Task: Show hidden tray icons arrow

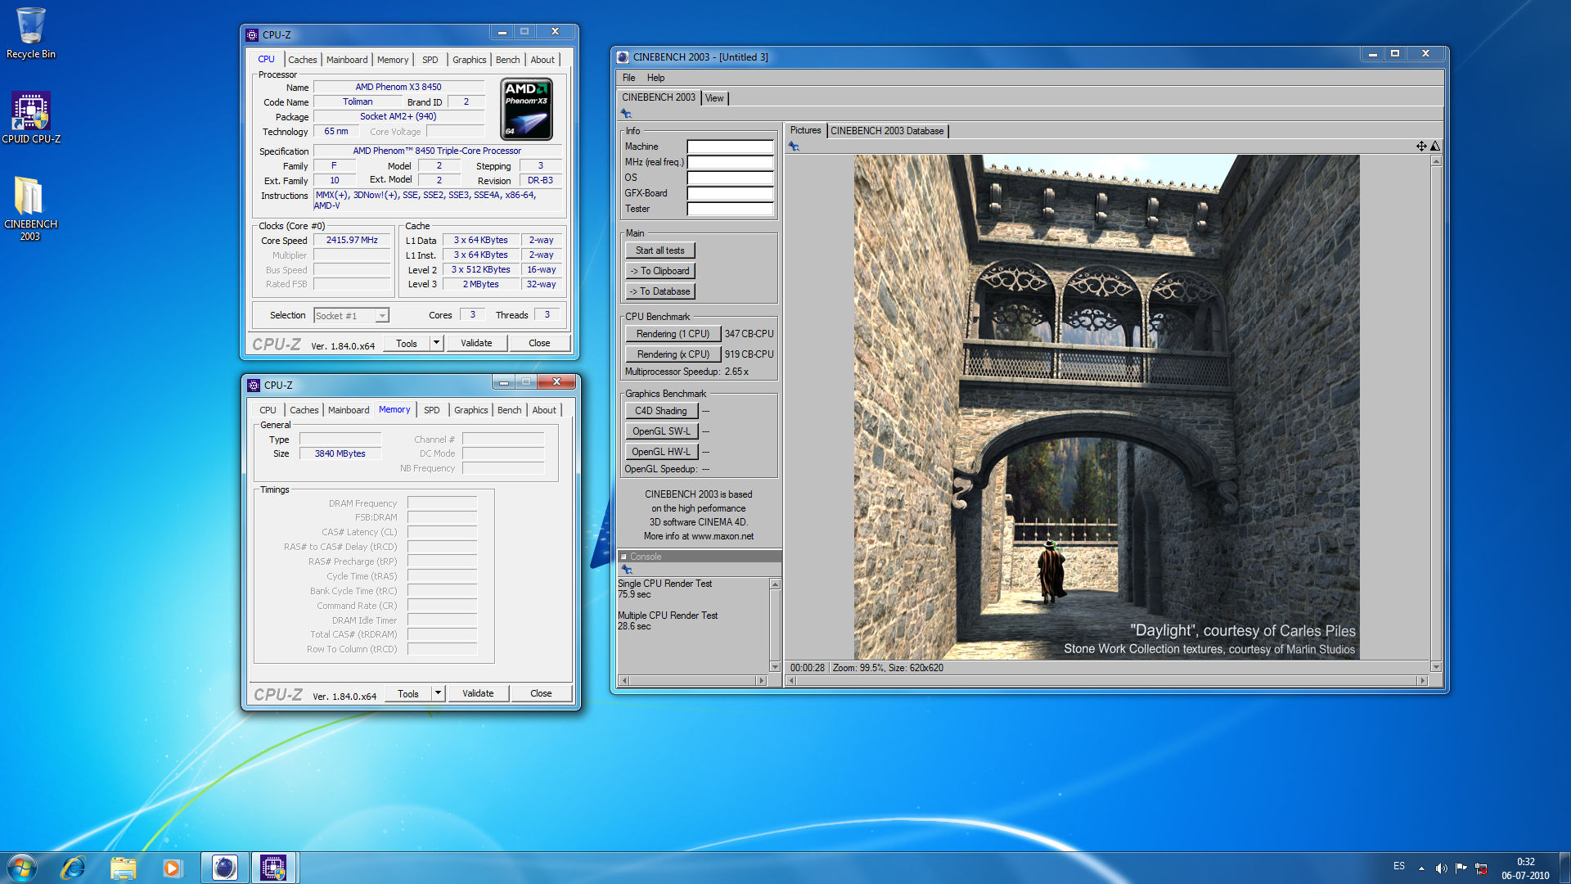Action: (1421, 868)
